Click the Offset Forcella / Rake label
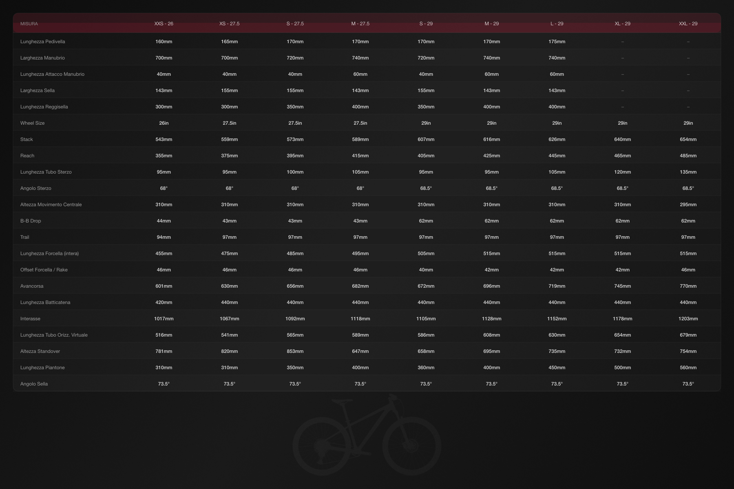The image size is (734, 489). pos(44,270)
